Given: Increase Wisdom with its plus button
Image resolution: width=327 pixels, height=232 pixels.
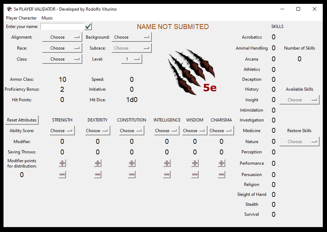Looking at the screenshot, I should (x=195, y=163).
